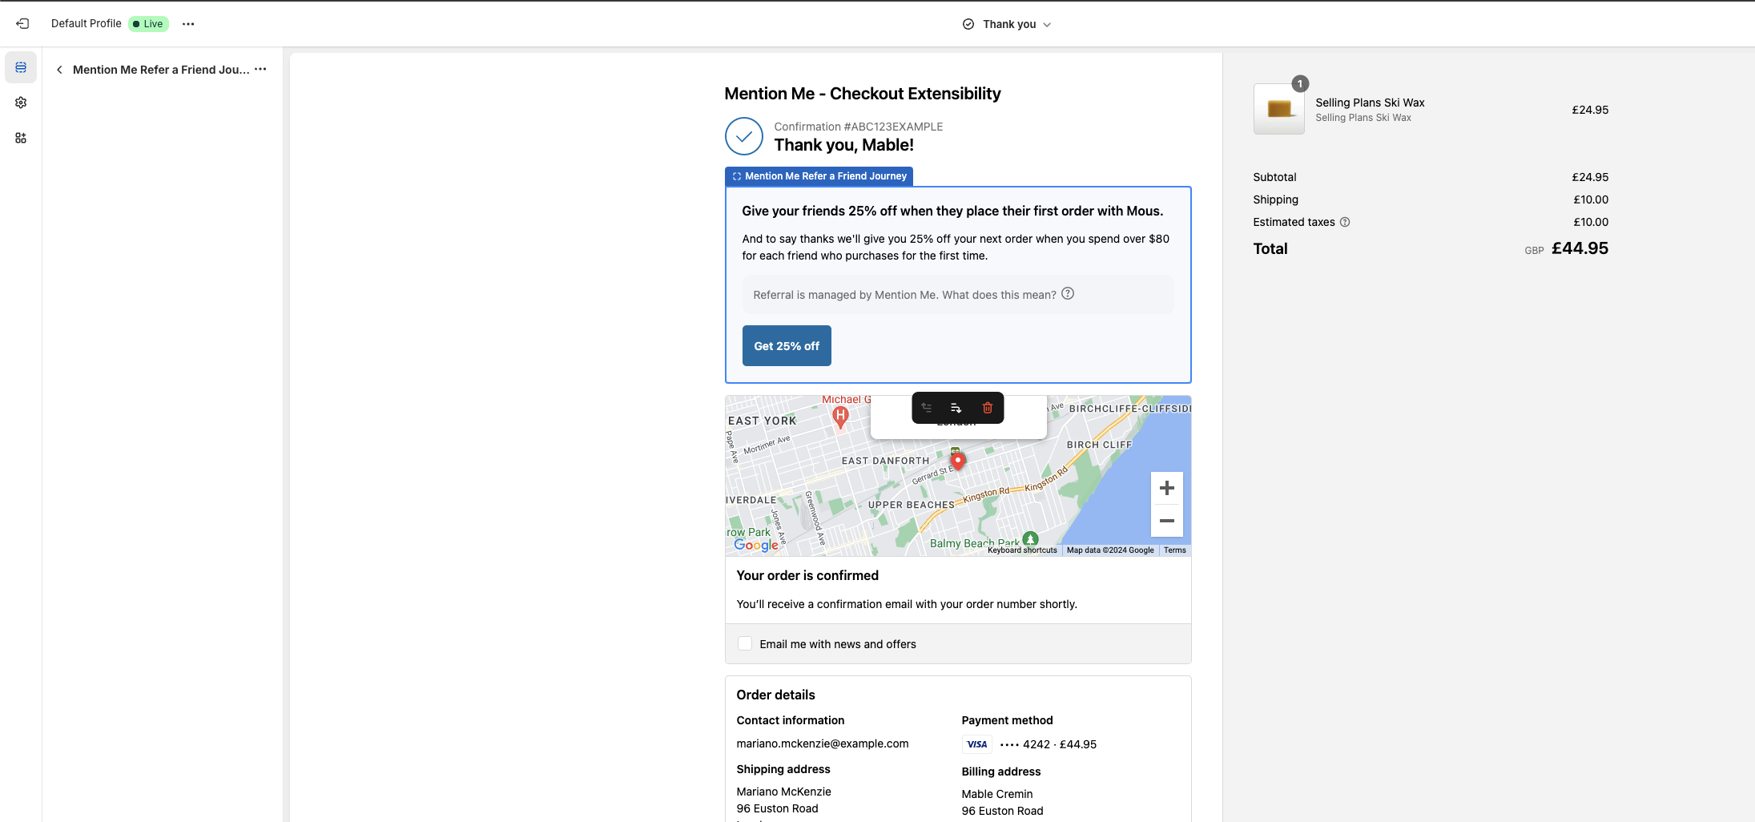The image size is (1755, 822).
Task: Click the Shipping address heading
Action: pyautogui.click(x=783, y=769)
